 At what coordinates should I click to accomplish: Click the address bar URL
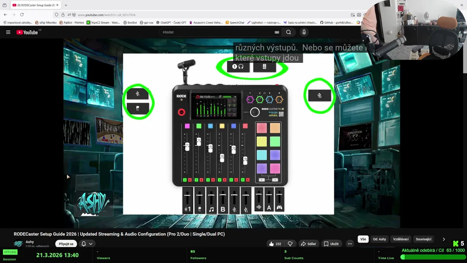[107, 15]
